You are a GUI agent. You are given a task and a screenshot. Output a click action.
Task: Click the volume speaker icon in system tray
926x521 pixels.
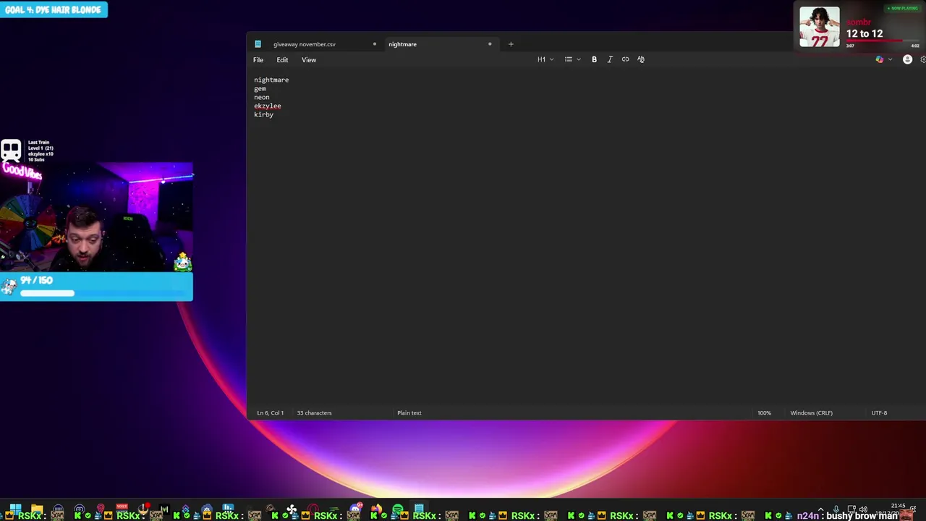click(x=863, y=509)
